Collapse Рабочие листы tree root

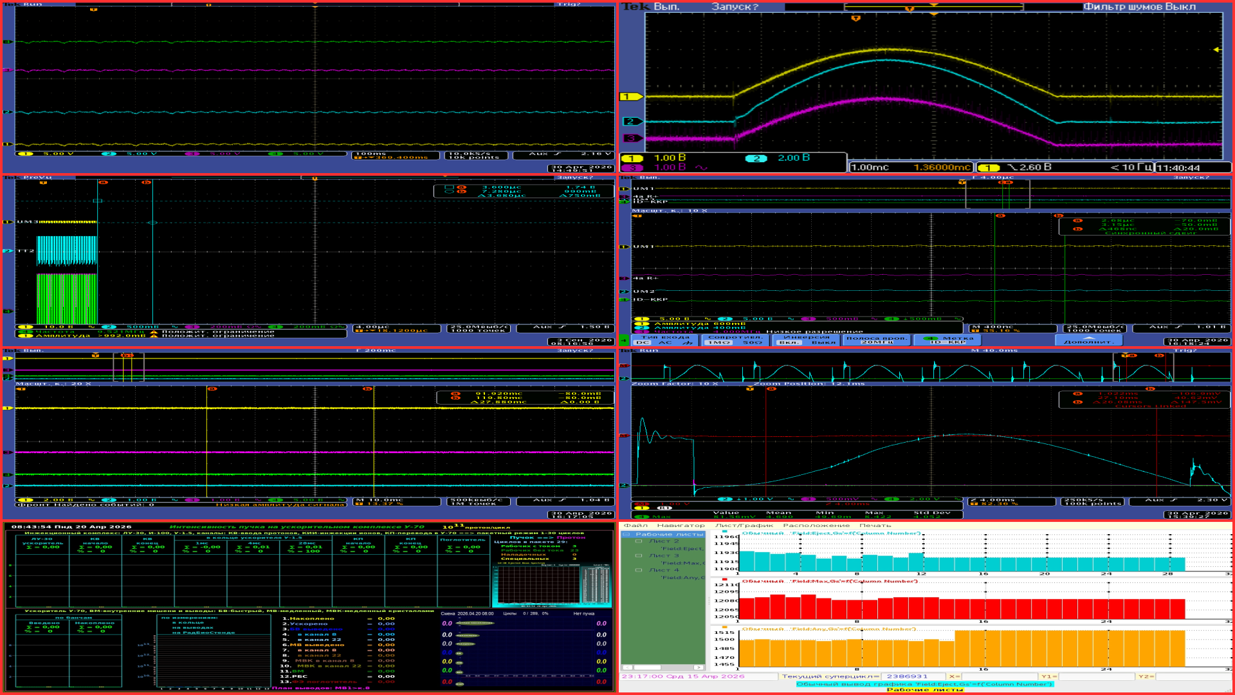(x=626, y=534)
